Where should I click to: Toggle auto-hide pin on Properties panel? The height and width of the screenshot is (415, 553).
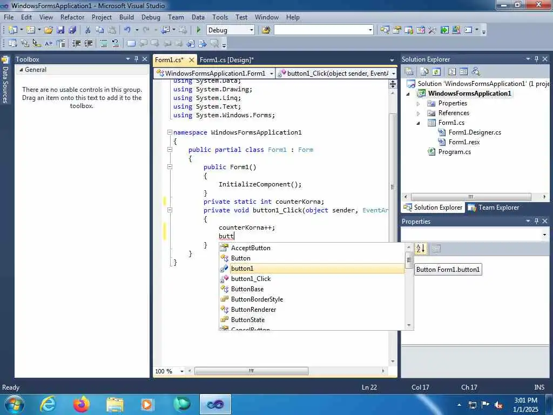(x=536, y=221)
